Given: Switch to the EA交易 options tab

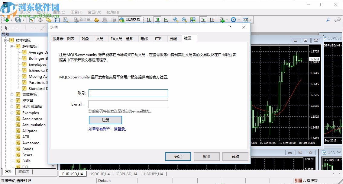Looking at the screenshot, I should [x=116, y=39].
